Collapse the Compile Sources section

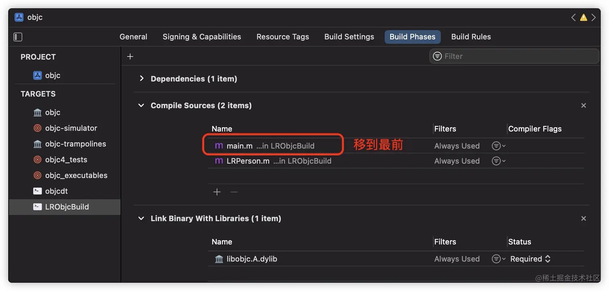pyautogui.click(x=141, y=105)
